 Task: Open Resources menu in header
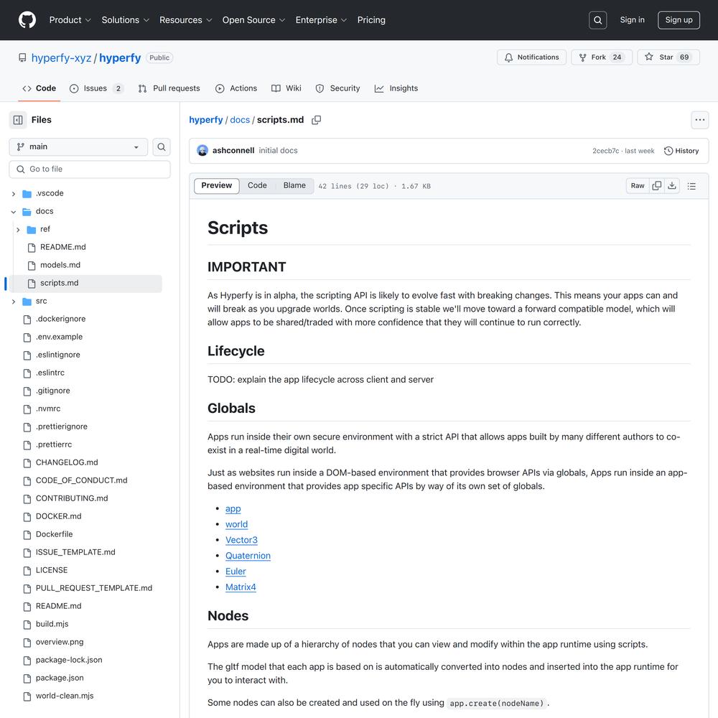pos(185,20)
